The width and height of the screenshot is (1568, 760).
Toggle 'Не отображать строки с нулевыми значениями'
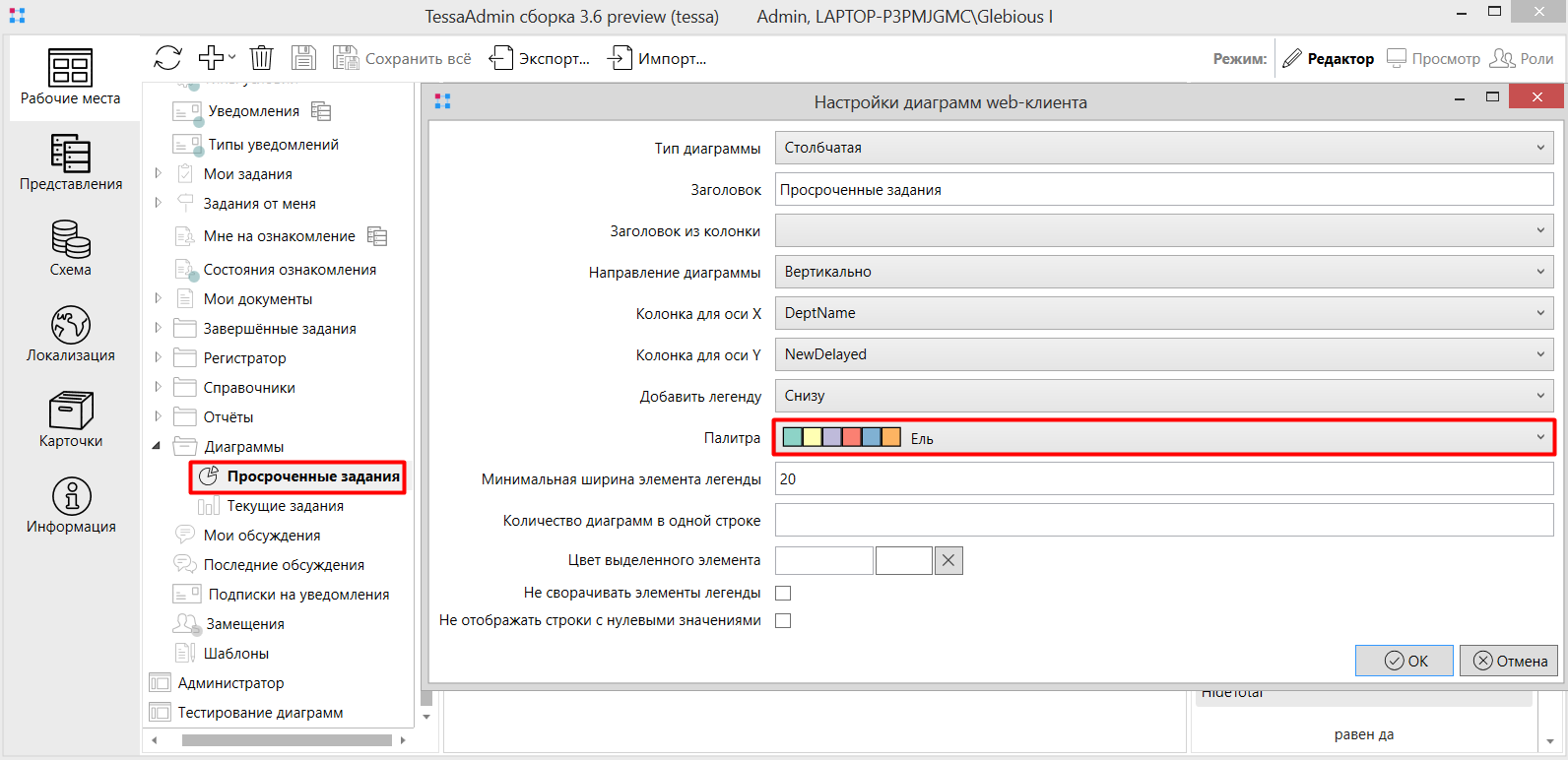(783, 620)
